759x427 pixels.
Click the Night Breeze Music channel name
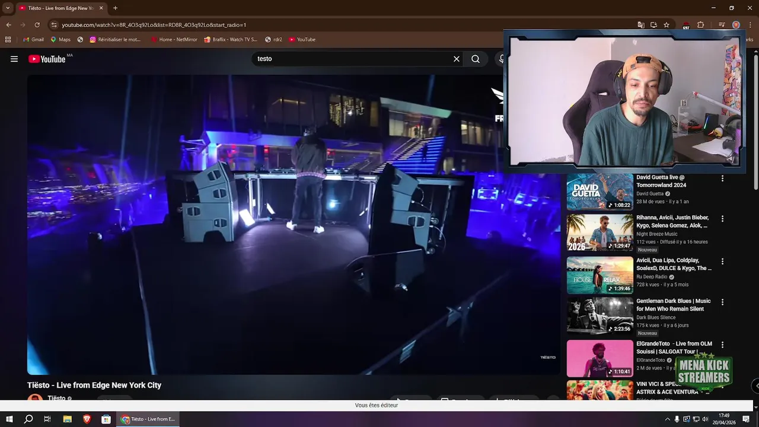tap(656, 234)
